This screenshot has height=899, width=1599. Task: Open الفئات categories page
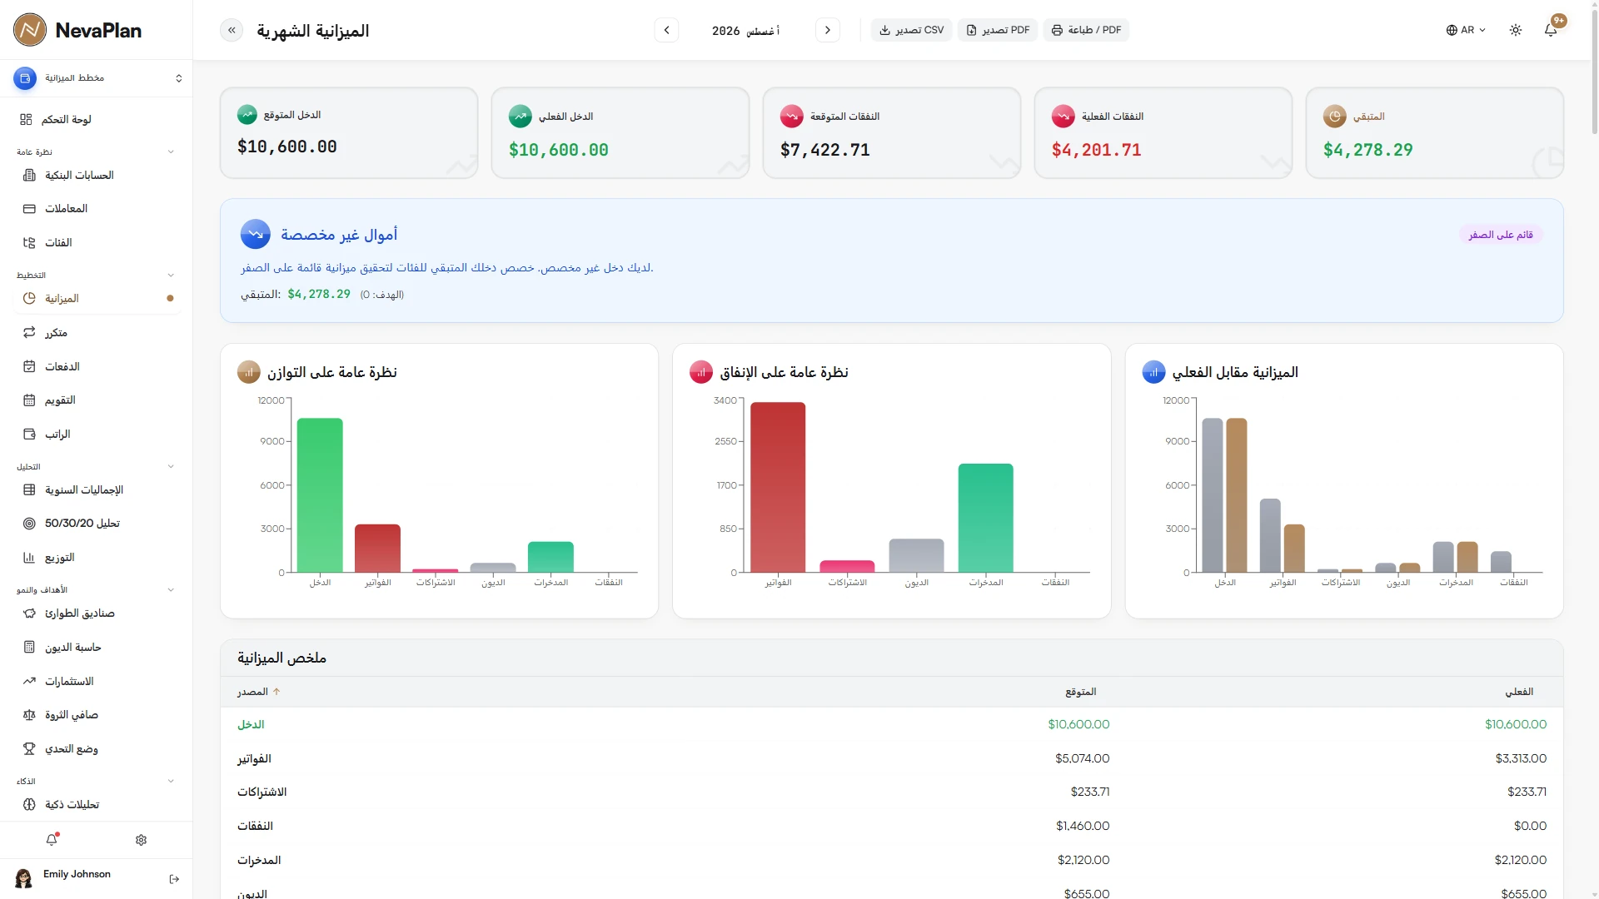coord(97,242)
